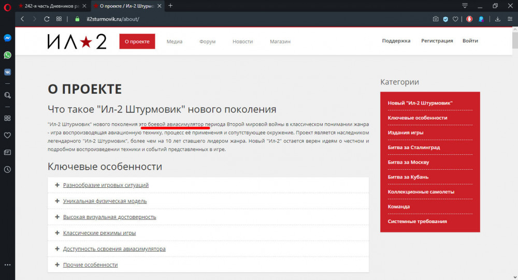The image size is (518, 280).
Task: Open downloads from the toolbar arrow icon
Action: click(497, 19)
